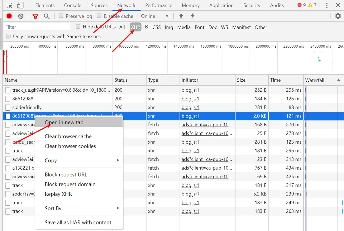
Task: Check Only show requests with SameSite issues
Action: coord(8,36)
